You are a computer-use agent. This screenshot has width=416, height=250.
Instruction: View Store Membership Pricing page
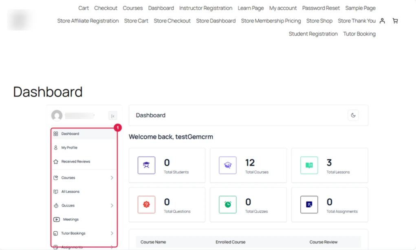(x=271, y=21)
